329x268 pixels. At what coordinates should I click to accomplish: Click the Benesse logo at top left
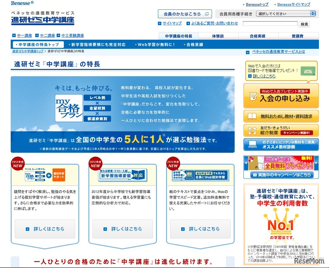coord(22,3)
